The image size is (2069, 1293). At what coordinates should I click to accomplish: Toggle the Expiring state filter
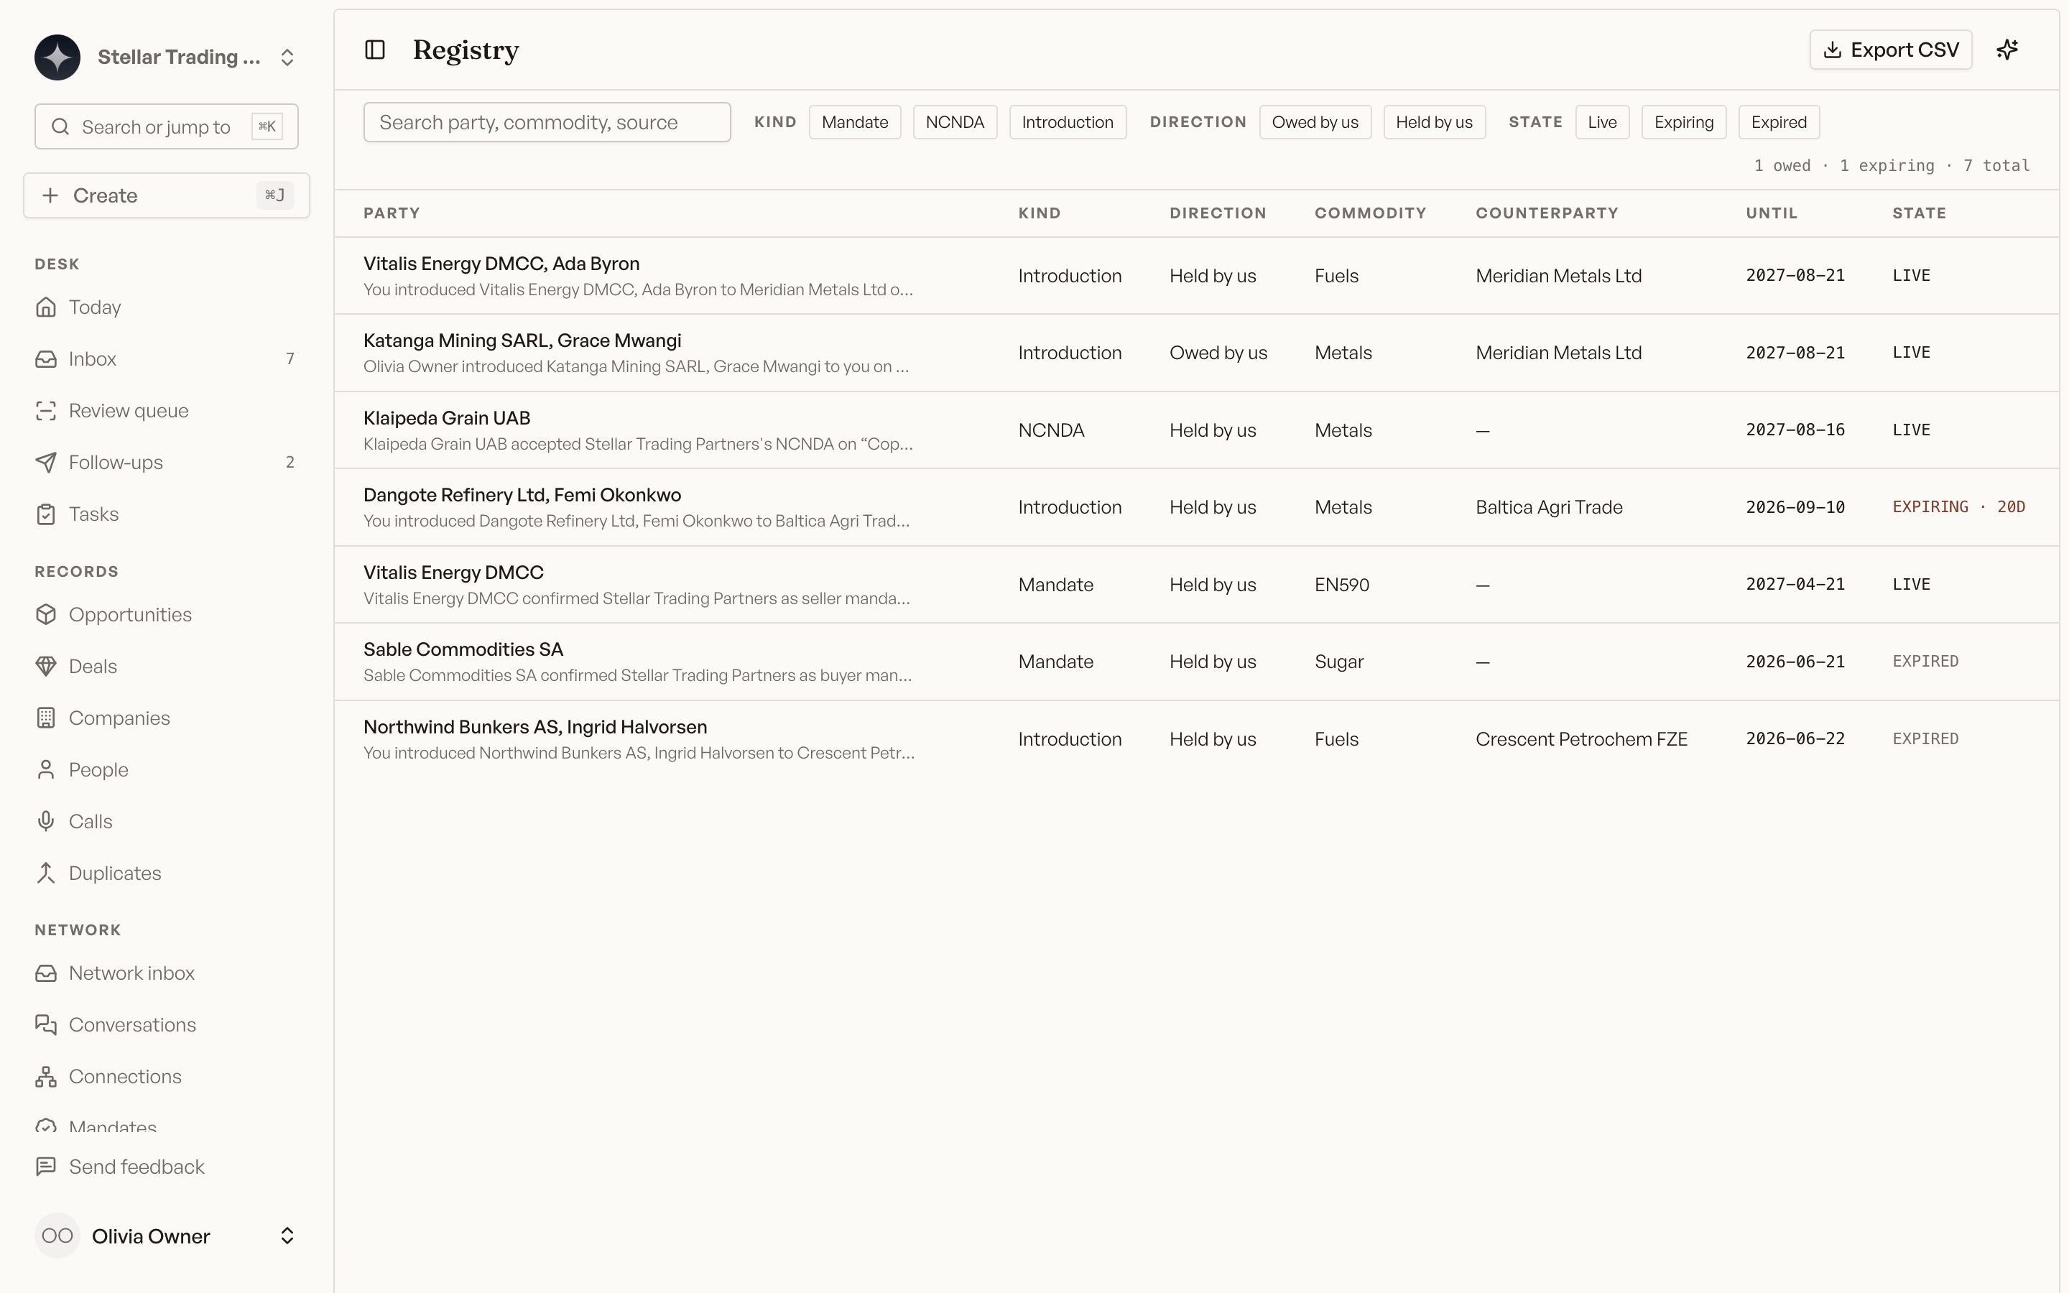click(1683, 122)
